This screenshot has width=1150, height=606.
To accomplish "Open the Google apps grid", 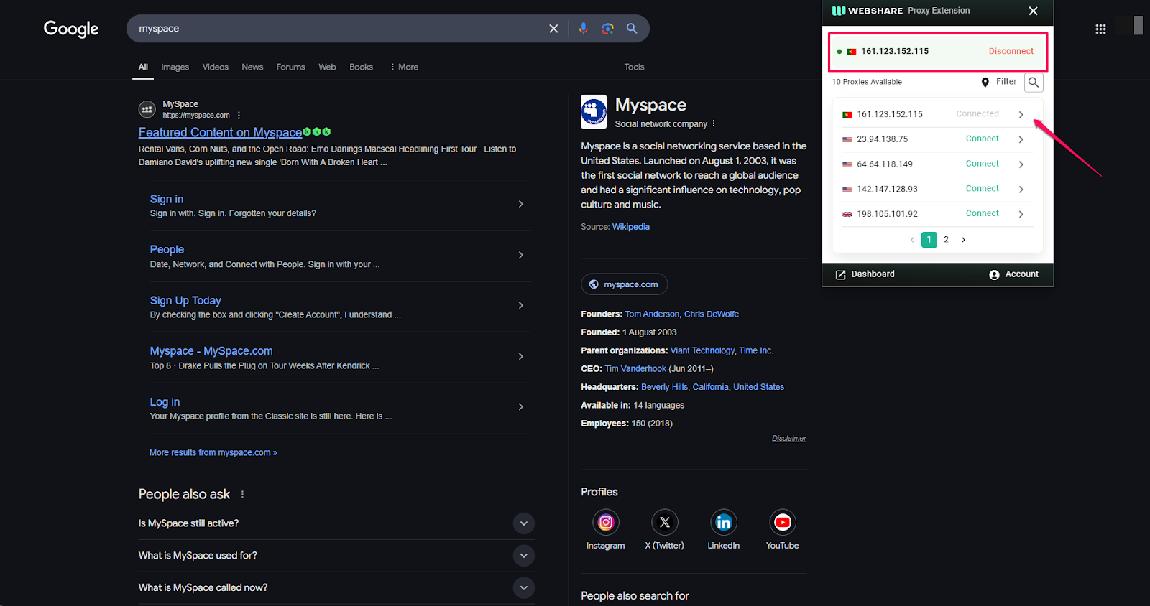I will [x=1100, y=29].
